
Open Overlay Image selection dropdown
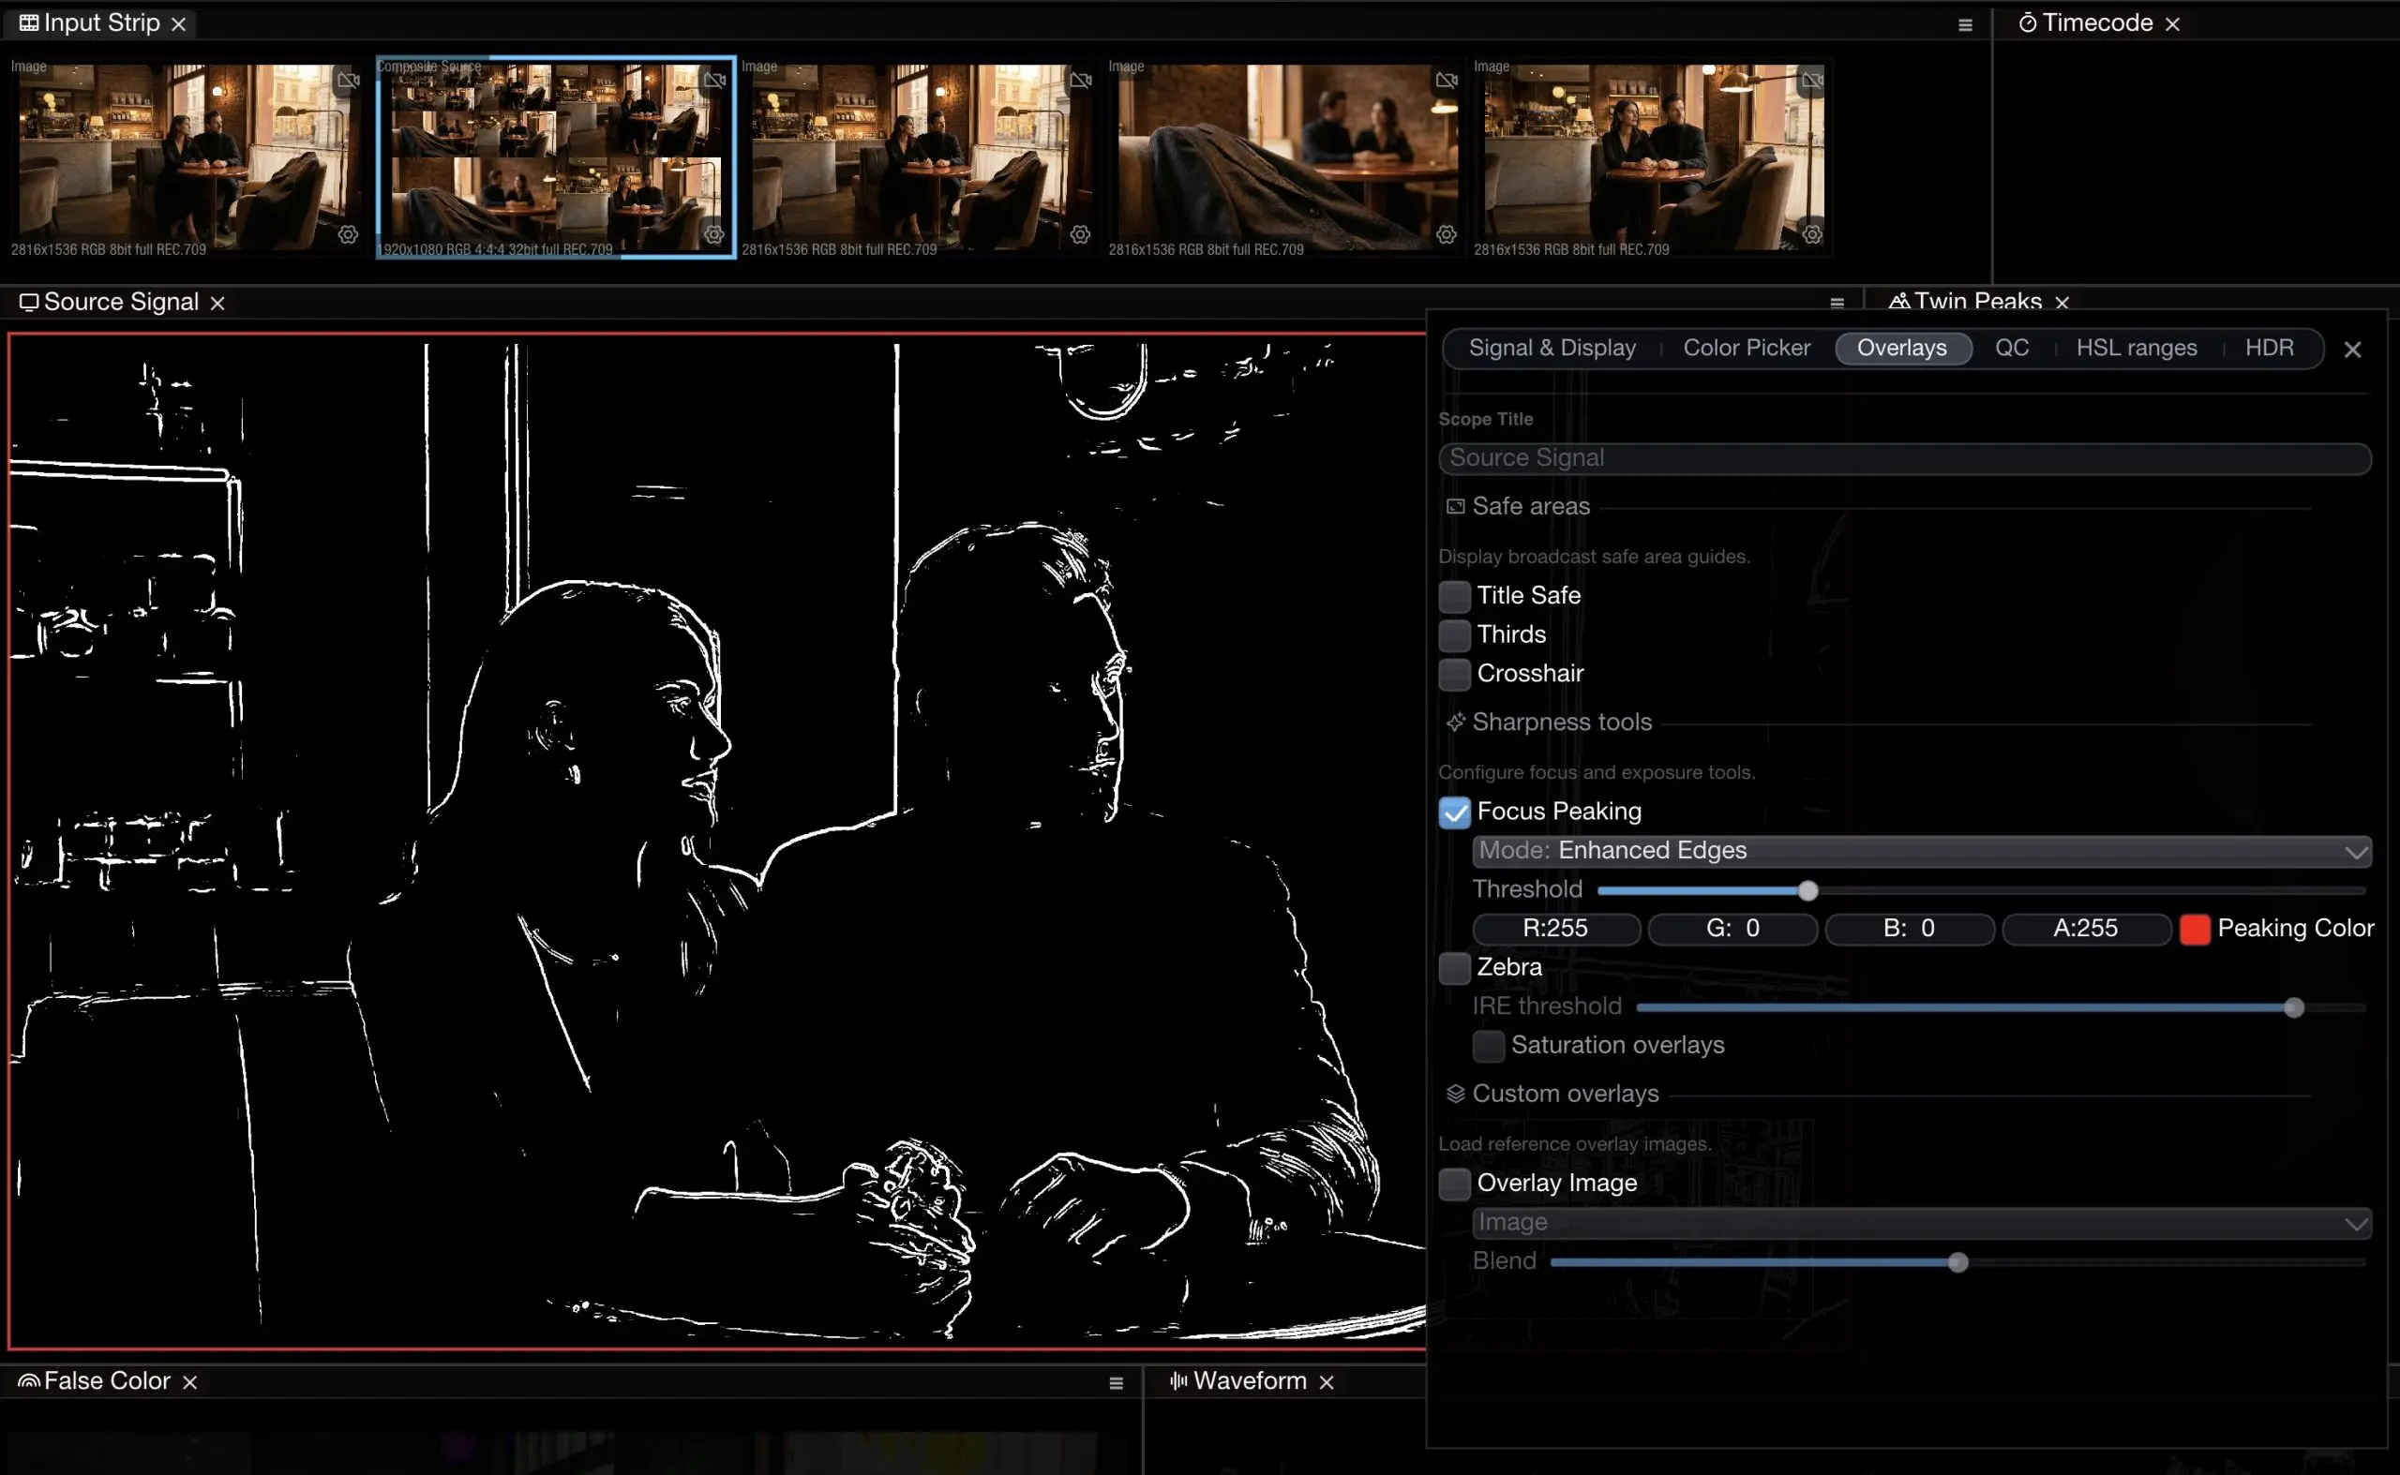(1921, 1222)
